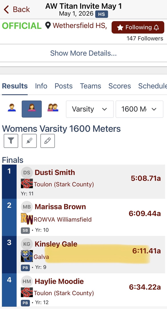167x309 pixels.
Task: Tap the Galva wildcat team logo
Action: click(27, 256)
